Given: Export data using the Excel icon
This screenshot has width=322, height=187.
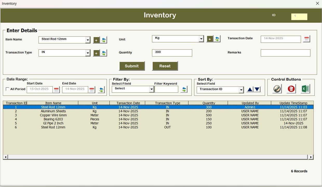Looking at the screenshot, I should pyautogui.click(x=305, y=89).
